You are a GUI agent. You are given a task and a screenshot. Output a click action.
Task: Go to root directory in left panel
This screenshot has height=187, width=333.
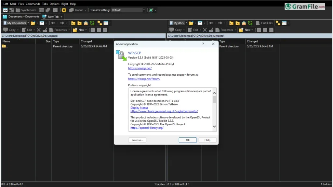pyautogui.click(x=79, y=23)
